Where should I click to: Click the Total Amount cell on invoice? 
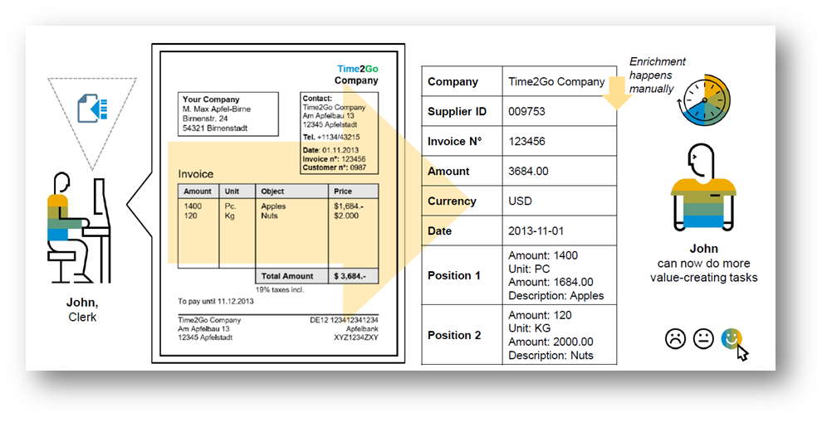pyautogui.click(x=287, y=276)
